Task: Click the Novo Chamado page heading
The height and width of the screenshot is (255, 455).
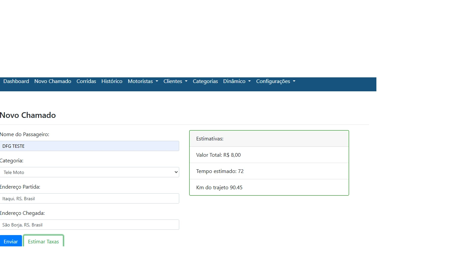Action: point(28,115)
